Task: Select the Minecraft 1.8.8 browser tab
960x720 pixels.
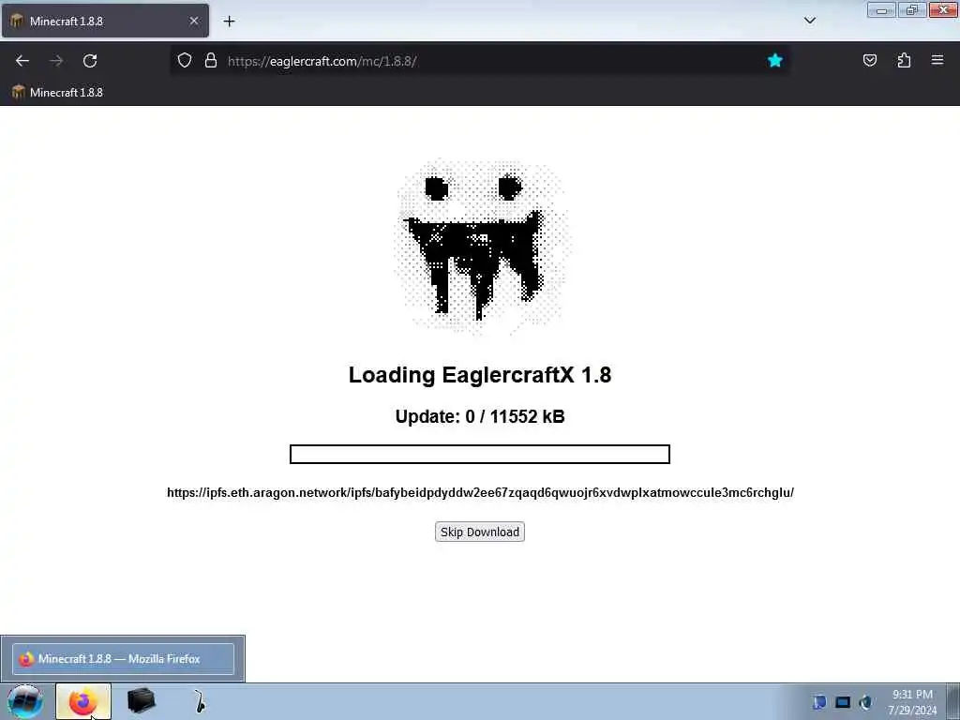Action: 105,21
